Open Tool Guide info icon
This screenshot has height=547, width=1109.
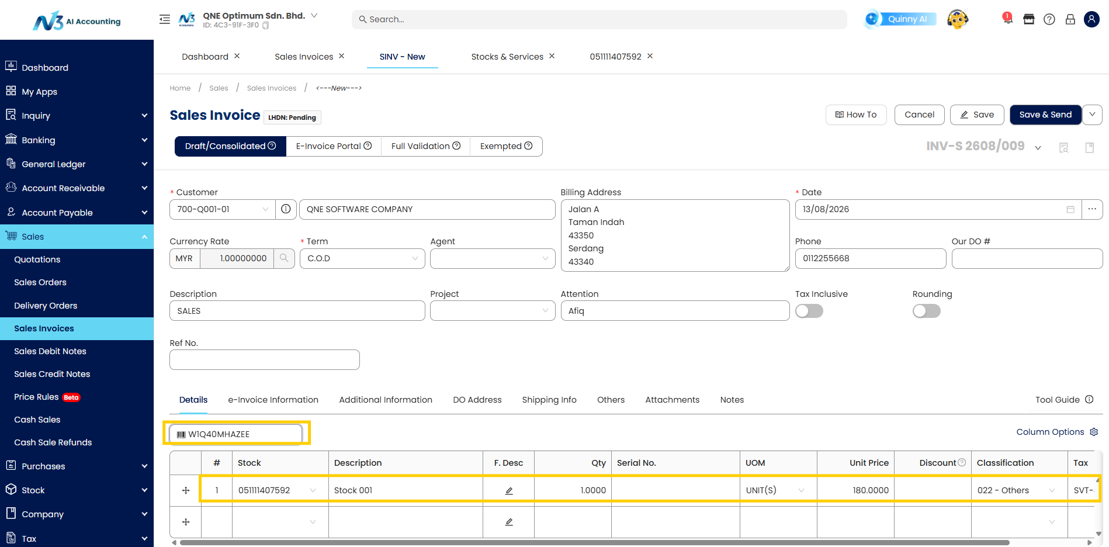[x=1089, y=400]
